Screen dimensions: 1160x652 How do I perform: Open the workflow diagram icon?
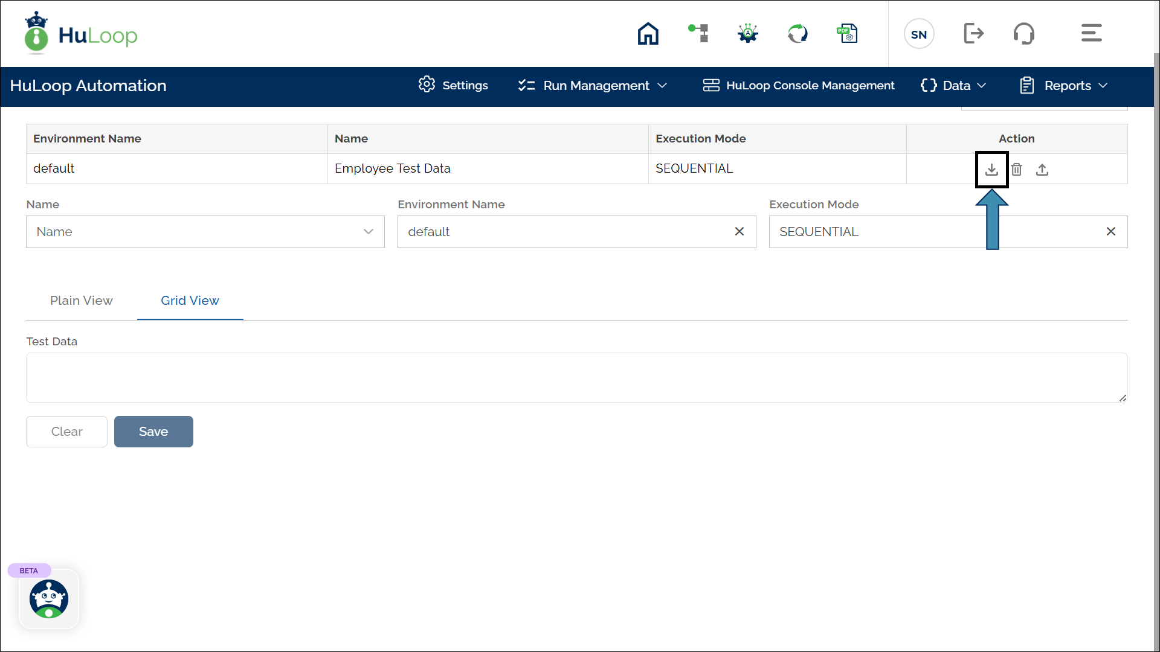pyautogui.click(x=698, y=34)
